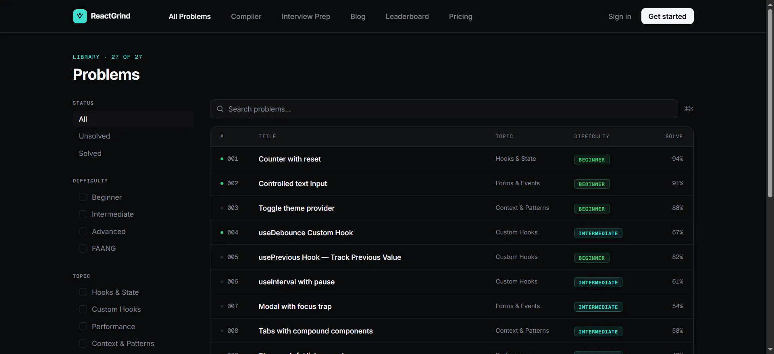Click the Get started button
Screen dimensions: 774x354
point(667,16)
